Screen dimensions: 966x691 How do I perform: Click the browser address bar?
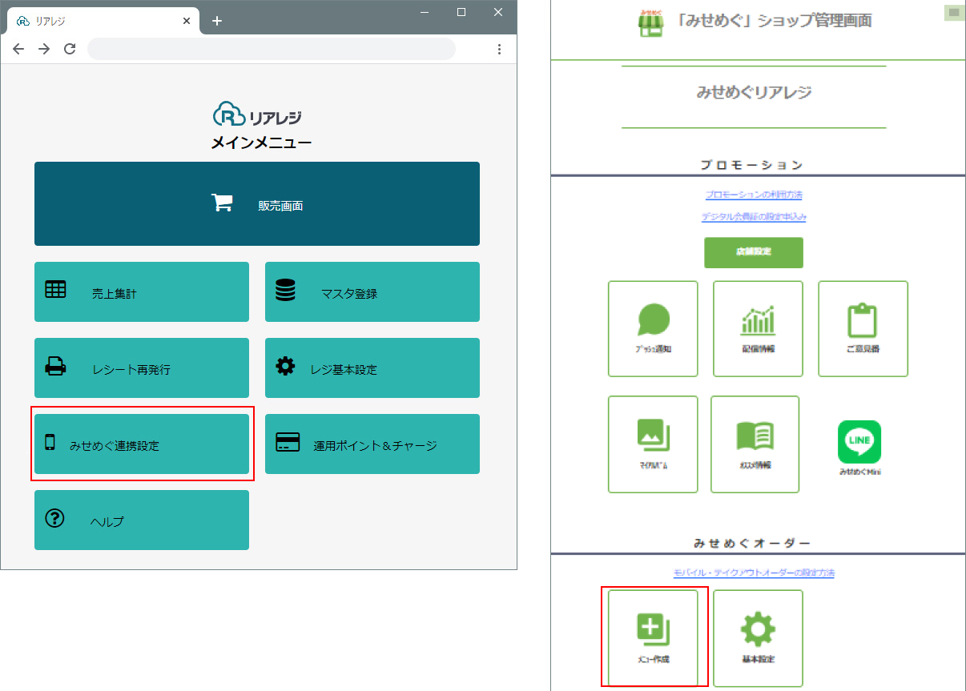[272, 49]
